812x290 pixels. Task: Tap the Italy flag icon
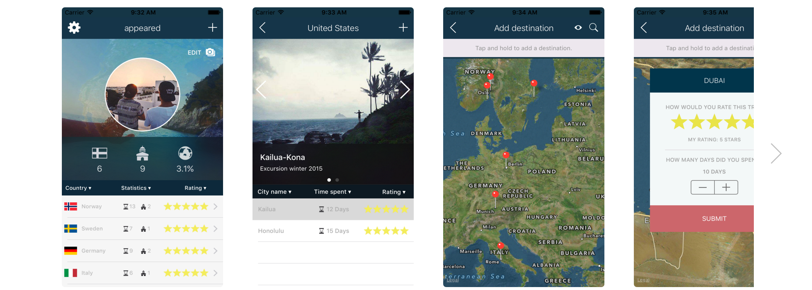[71, 273]
